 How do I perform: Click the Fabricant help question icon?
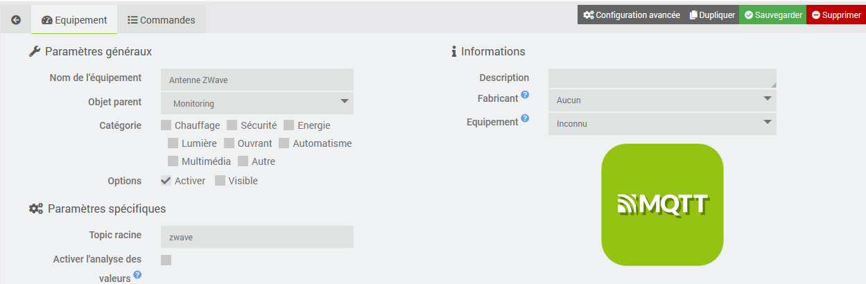(x=525, y=95)
